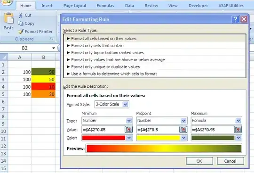Click the OK button
Screen dimensions: 254x173
(199, 161)
